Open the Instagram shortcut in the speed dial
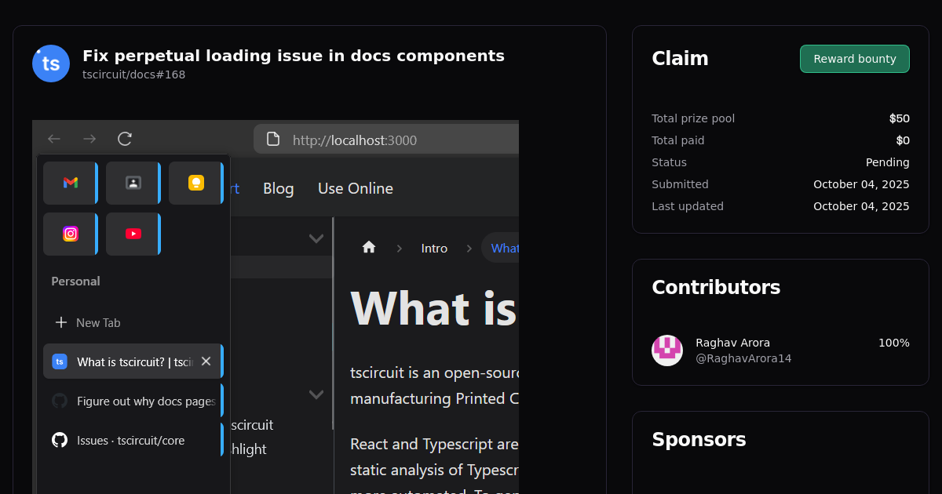942x494 pixels. point(70,234)
